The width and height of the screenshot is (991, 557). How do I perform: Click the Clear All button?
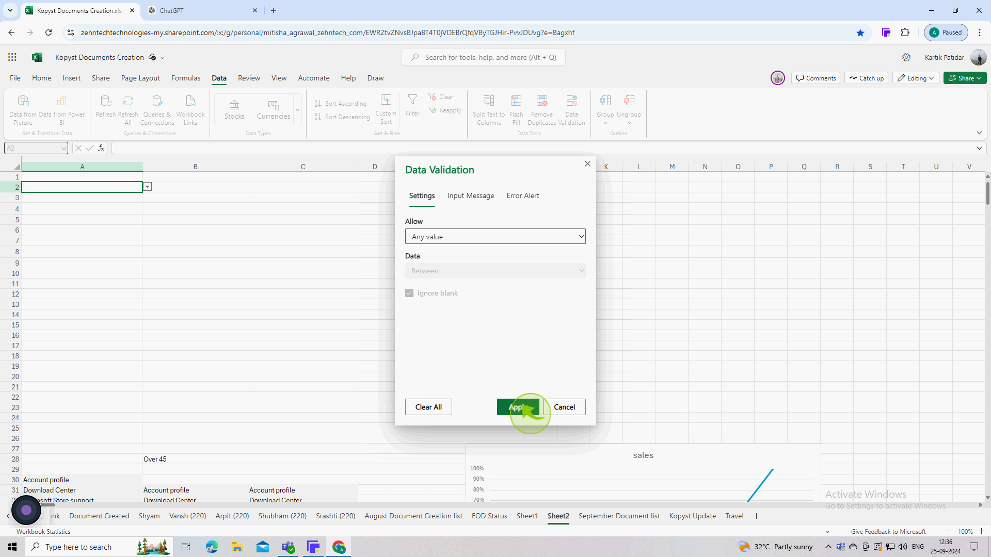pyautogui.click(x=428, y=407)
